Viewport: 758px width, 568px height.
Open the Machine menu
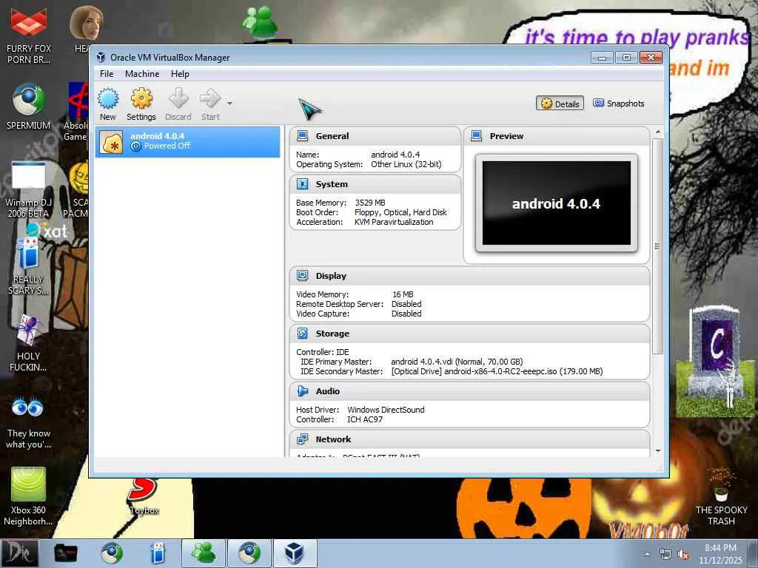[x=142, y=74]
